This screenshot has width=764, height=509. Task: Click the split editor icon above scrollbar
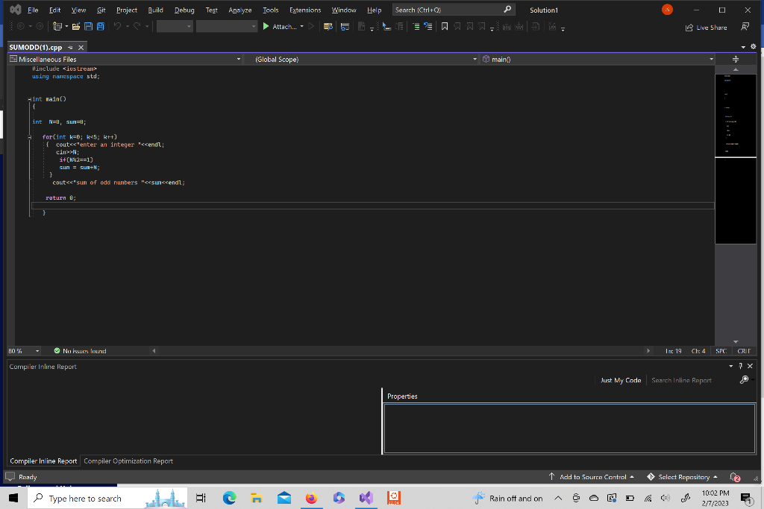(x=736, y=59)
